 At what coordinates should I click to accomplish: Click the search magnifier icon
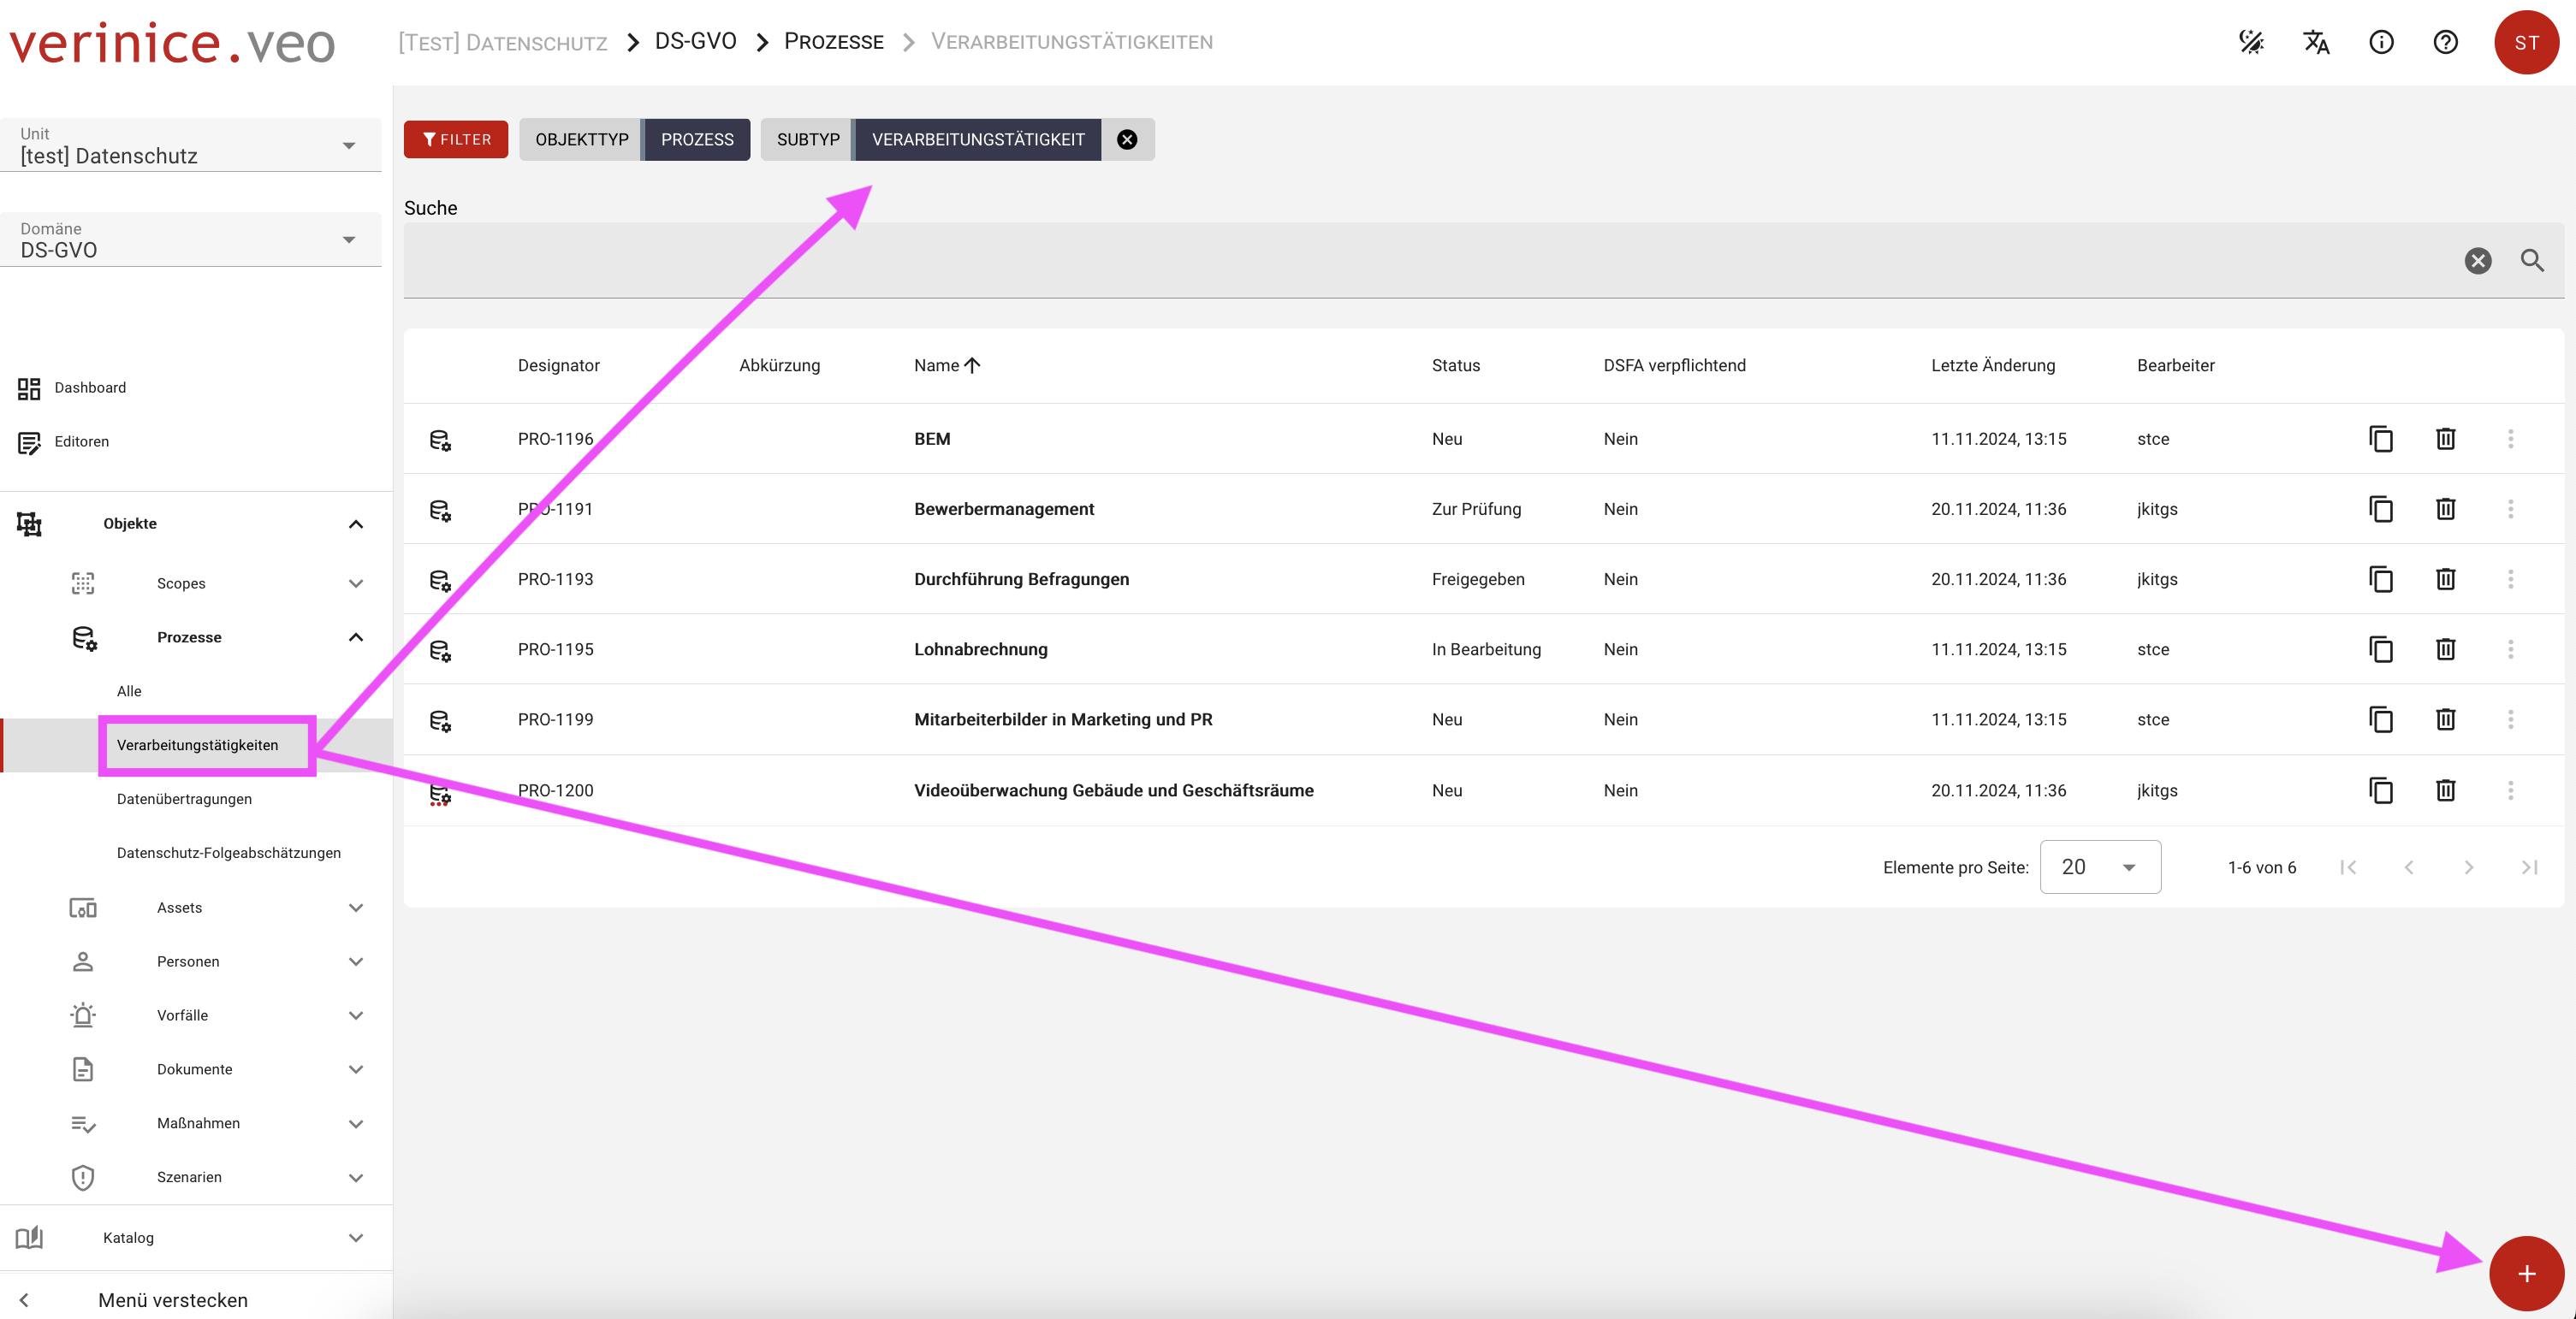click(2531, 261)
